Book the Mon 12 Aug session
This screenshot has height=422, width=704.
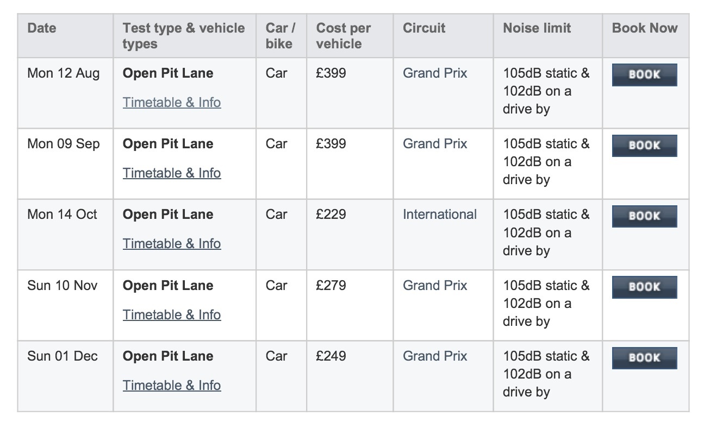tap(644, 75)
